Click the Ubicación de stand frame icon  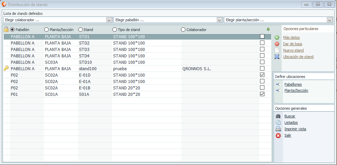coord(277,57)
